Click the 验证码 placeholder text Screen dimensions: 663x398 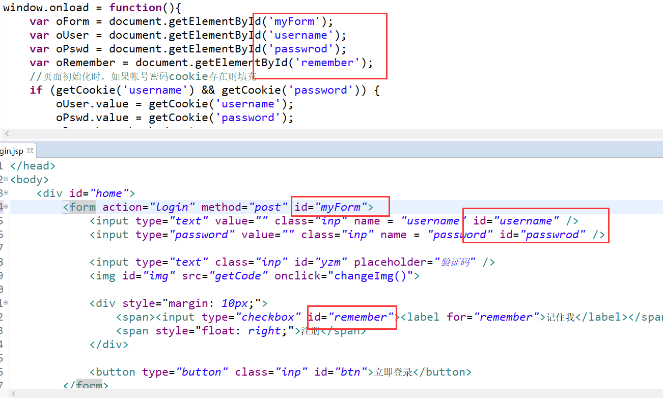click(x=455, y=262)
